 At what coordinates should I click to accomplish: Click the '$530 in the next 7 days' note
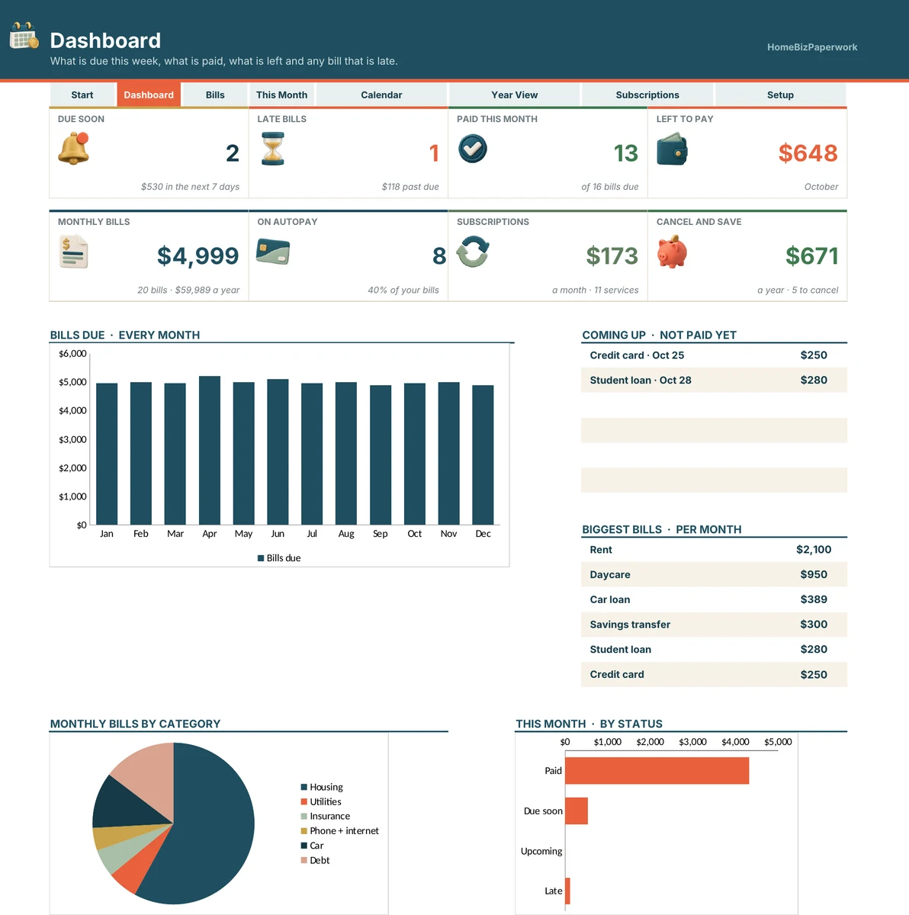[190, 187]
